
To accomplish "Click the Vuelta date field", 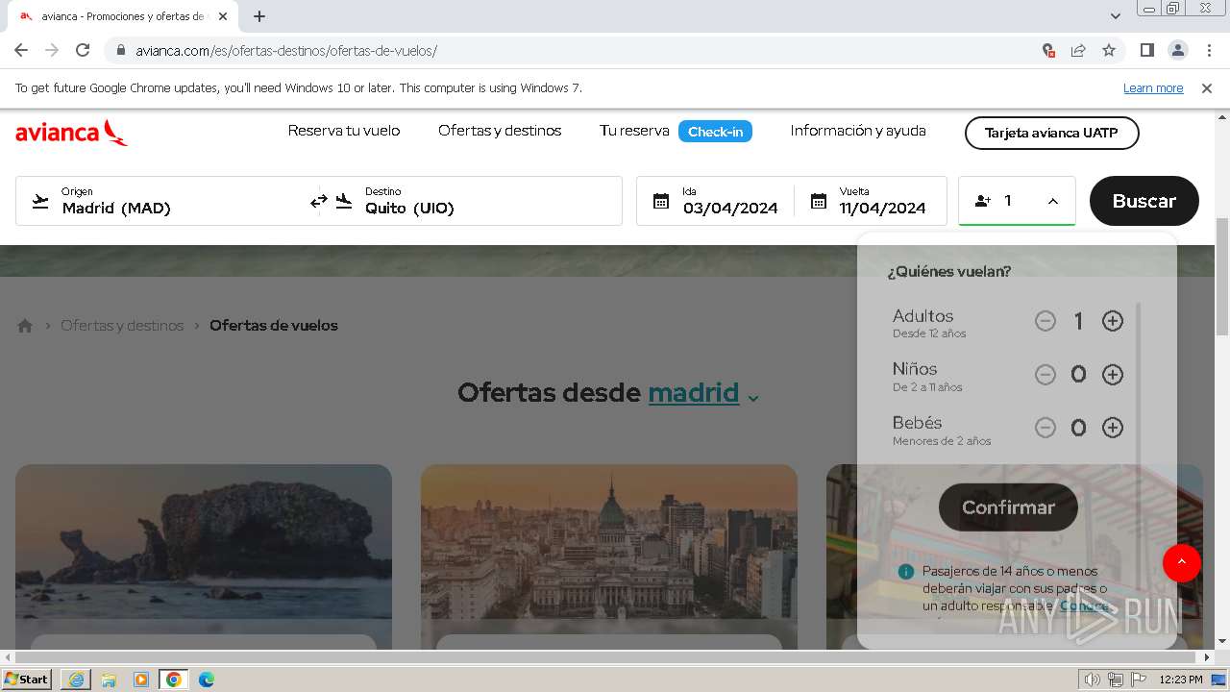I will tap(870, 201).
